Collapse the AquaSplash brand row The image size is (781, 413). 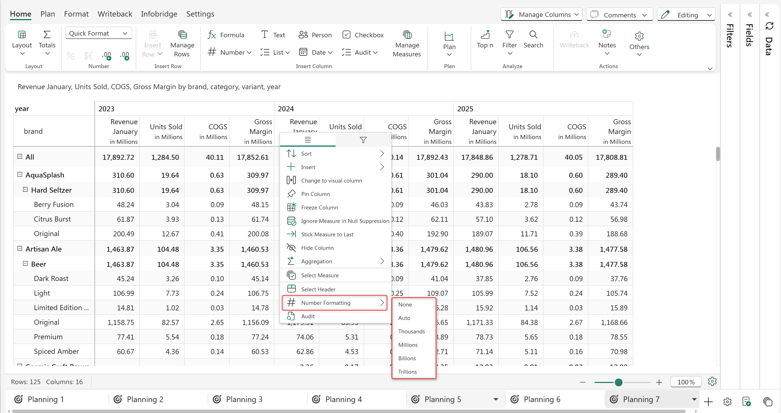click(x=20, y=175)
